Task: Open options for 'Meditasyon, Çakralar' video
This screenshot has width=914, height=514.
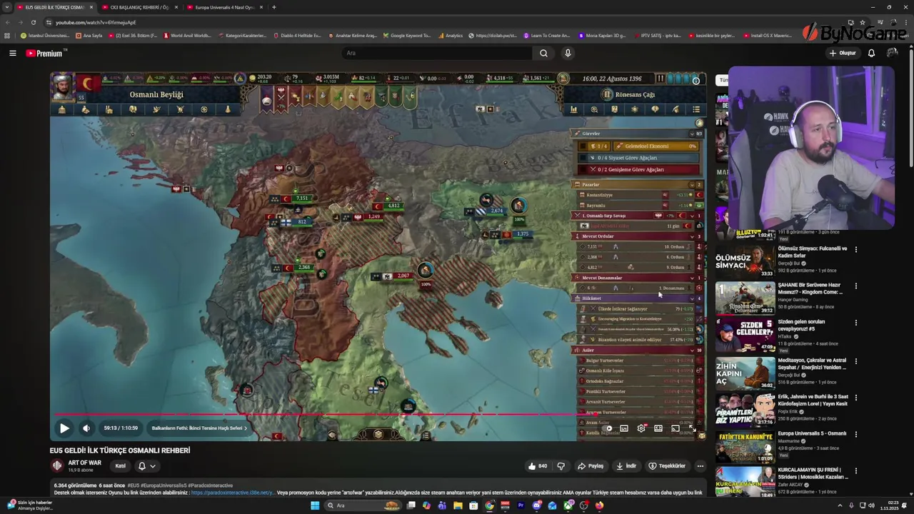Action: click(x=855, y=360)
